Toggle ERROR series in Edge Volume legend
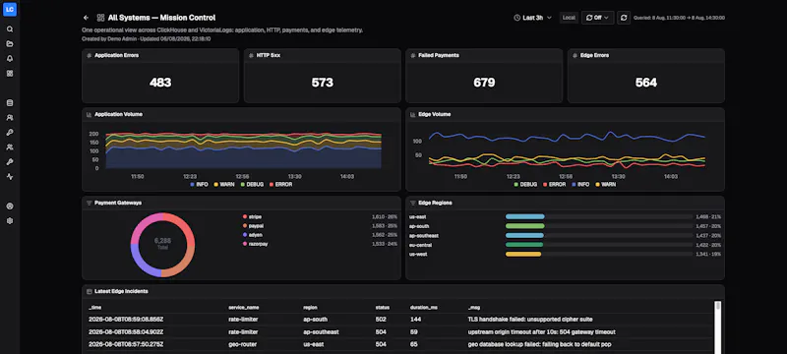 click(554, 185)
